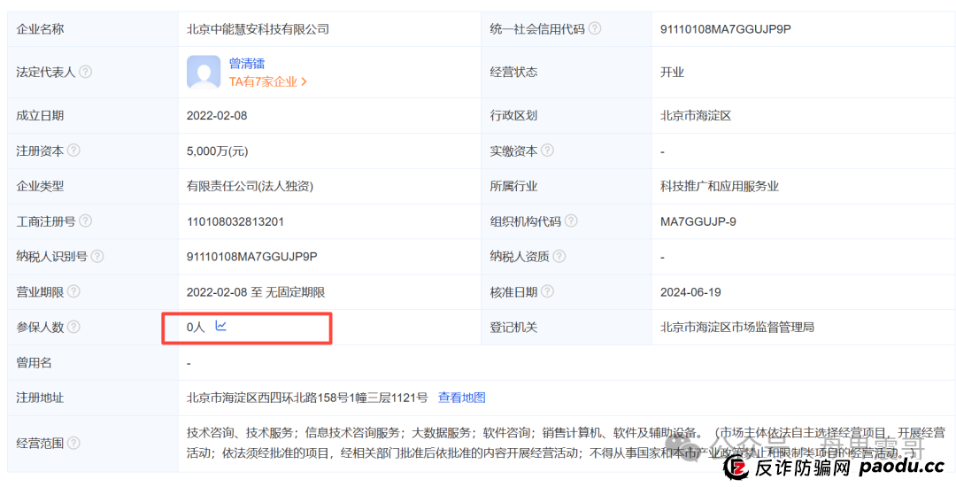Click the legal representative avatar image

(204, 72)
